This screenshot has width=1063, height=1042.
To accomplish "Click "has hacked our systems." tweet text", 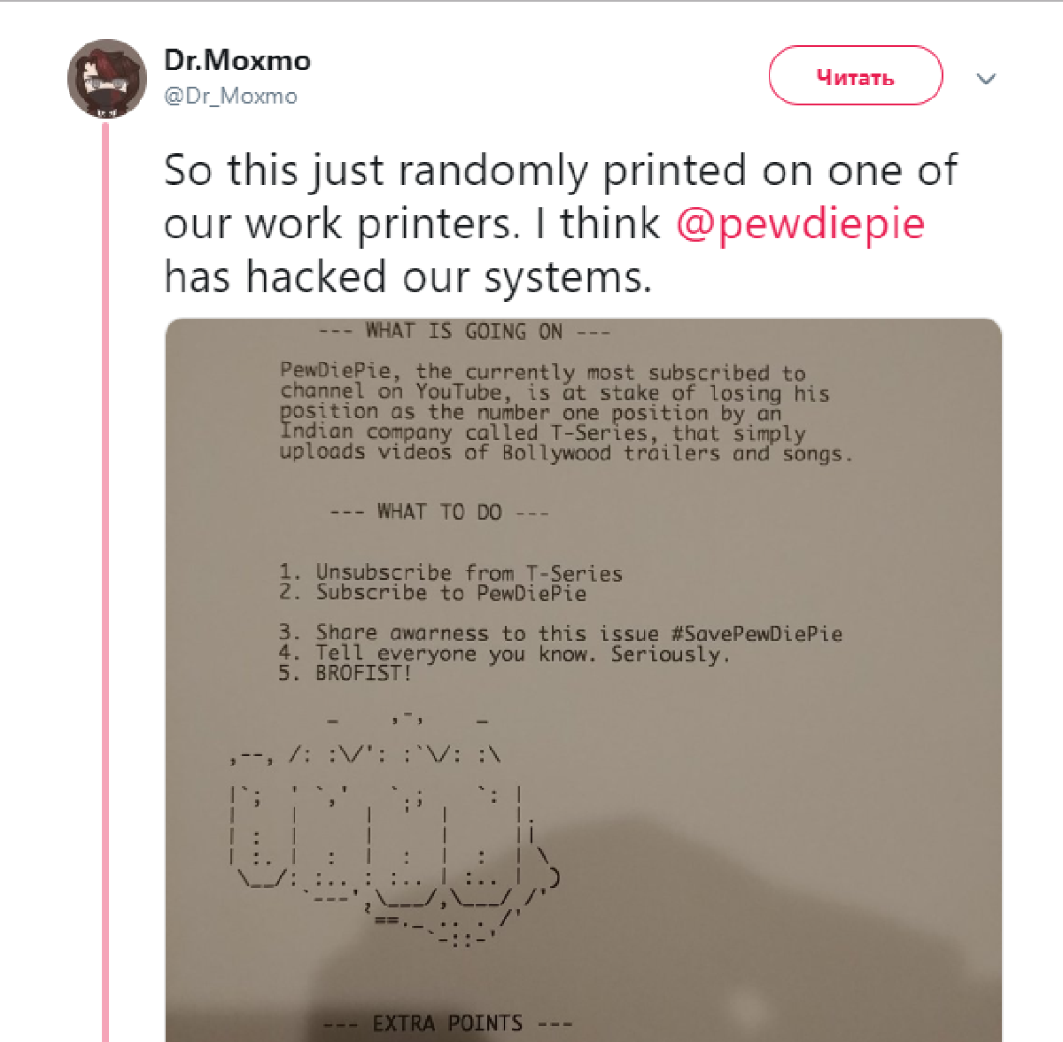I will [x=407, y=276].
